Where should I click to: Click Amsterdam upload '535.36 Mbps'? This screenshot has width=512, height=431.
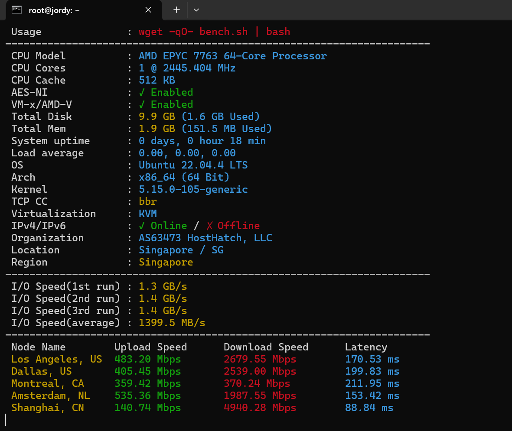coord(147,395)
